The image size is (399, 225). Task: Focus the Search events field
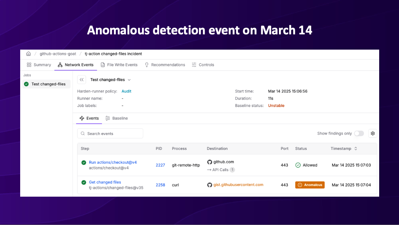click(110, 134)
